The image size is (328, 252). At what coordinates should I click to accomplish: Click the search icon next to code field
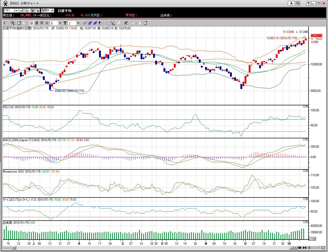point(27,10)
